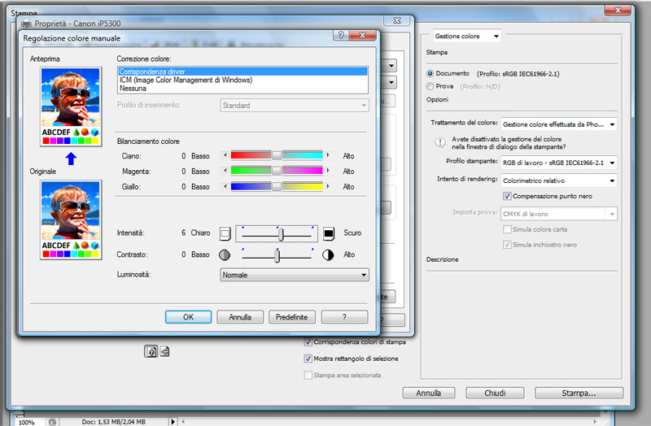The image size is (651, 426).
Task: Open the Luminosità dropdown
Action: coord(295,275)
